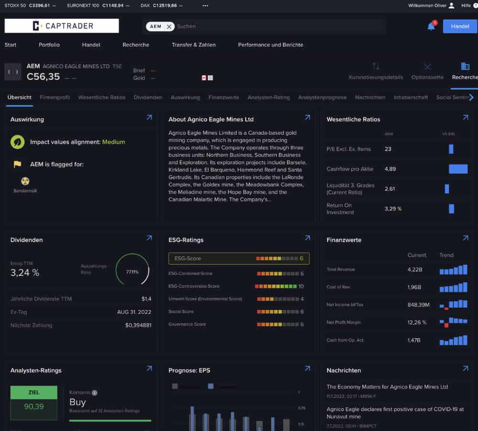The width and height of the screenshot is (478, 431).
Task: Expand the About Agnico Eagle Mines card
Action: (307, 118)
